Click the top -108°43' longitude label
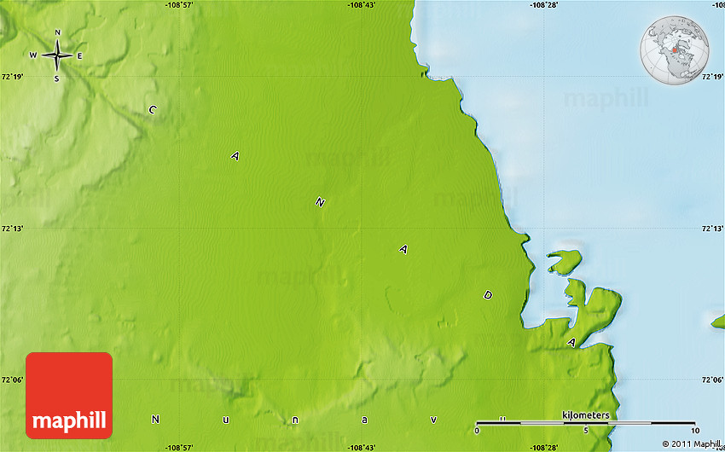This screenshot has width=725, height=452. click(362, 5)
